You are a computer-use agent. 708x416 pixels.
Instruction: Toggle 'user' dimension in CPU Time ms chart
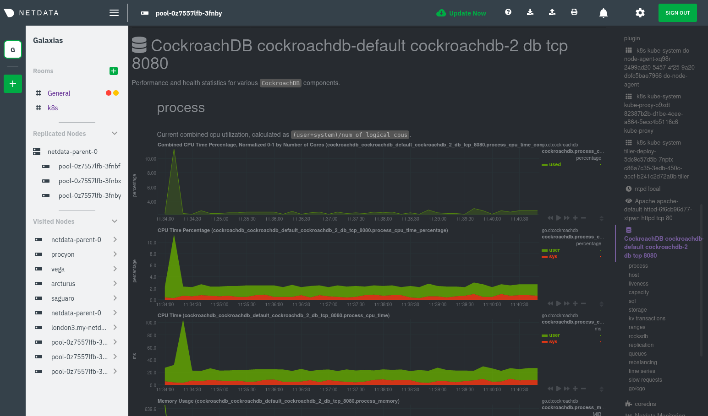point(554,335)
